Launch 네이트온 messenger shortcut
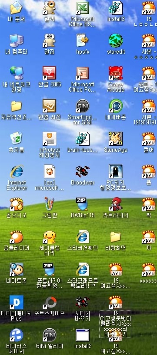Viewport: 157px width, 355px height. click(x=16, y=270)
